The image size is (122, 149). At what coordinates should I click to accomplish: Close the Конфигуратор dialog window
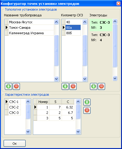coord(118,4)
